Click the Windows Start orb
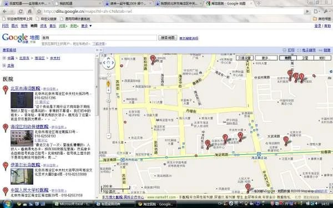Viewport: 333px width, 208px height. click(7, 204)
